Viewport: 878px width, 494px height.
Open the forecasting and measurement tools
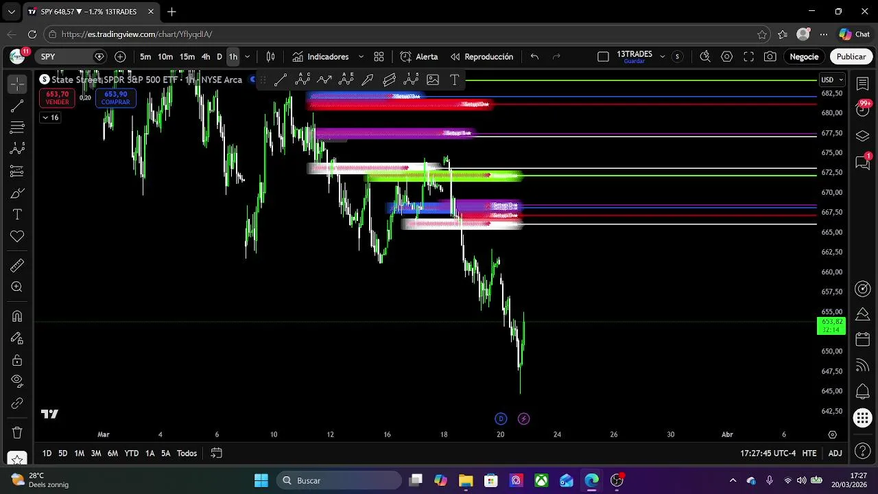click(x=17, y=171)
